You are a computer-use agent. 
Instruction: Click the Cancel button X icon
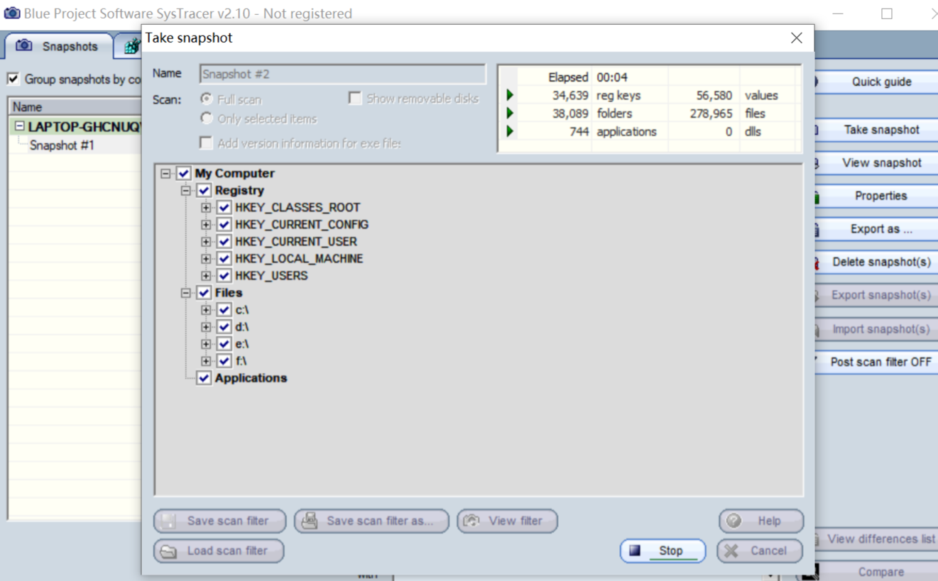(732, 550)
